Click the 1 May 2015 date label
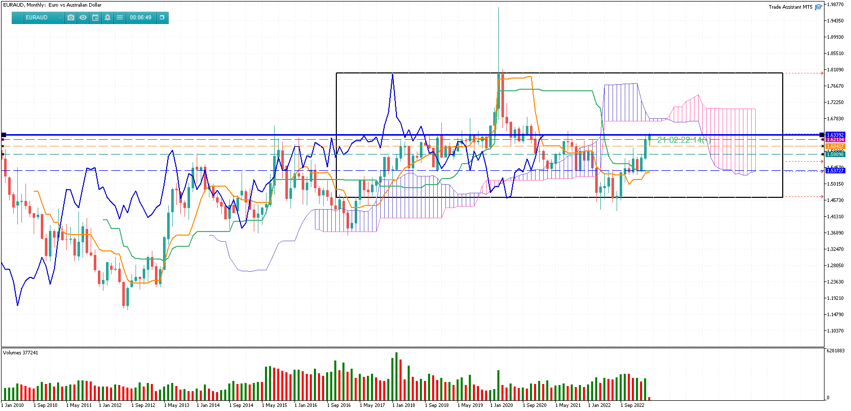Image resolution: width=851 pixels, height=411 pixels. [275, 405]
